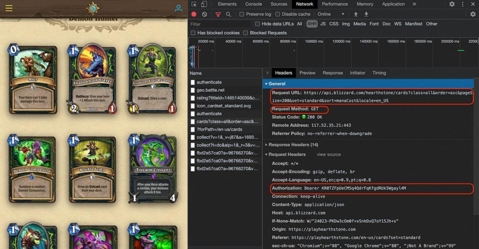Open the Double Jump card
Image resolution: width=479 pixels, height=249 pixels.
click(92, 169)
